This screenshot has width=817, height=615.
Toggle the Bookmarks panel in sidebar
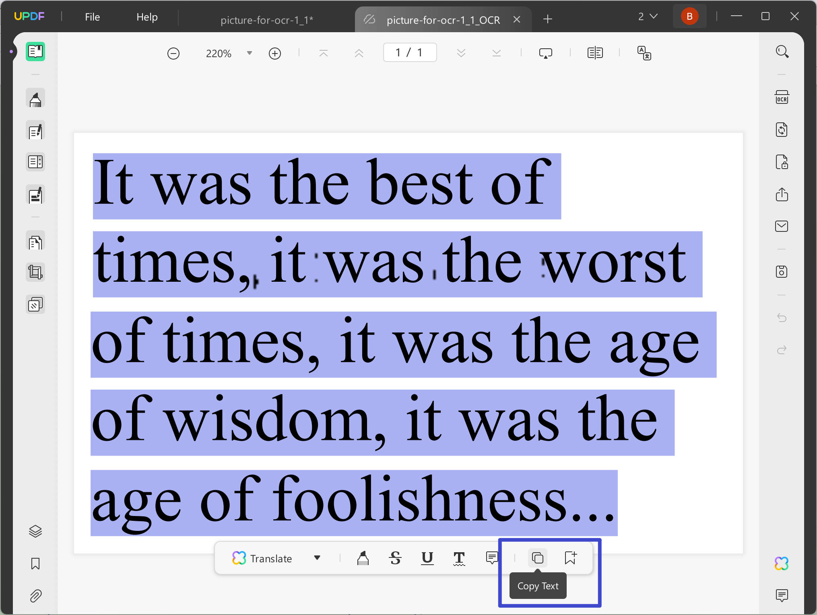(x=35, y=564)
